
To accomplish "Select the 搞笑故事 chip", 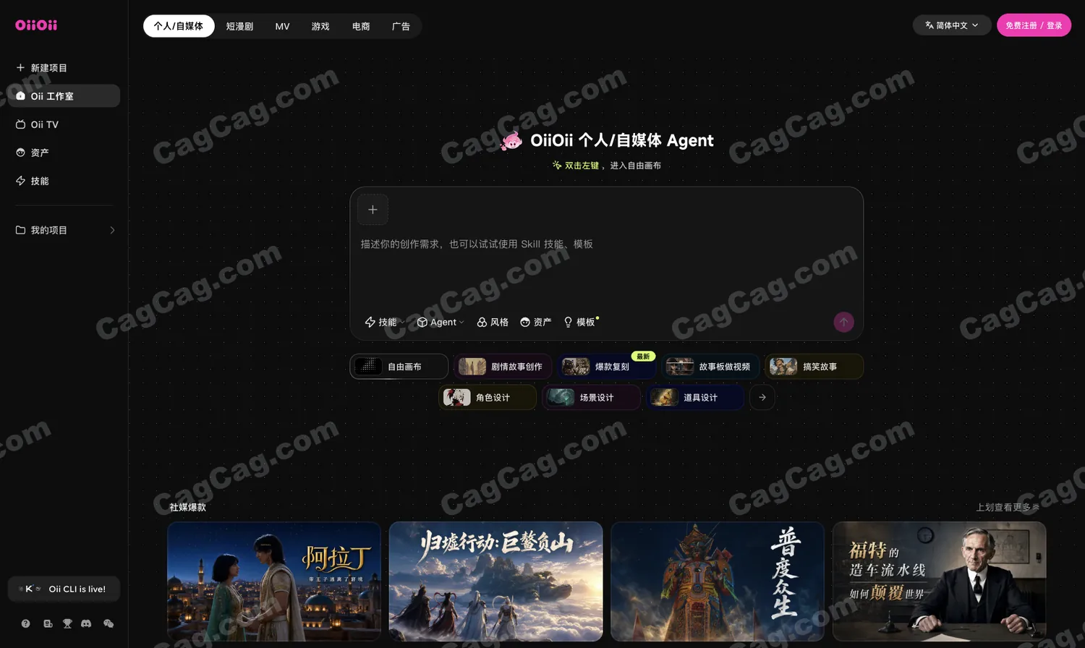I will [x=814, y=367].
